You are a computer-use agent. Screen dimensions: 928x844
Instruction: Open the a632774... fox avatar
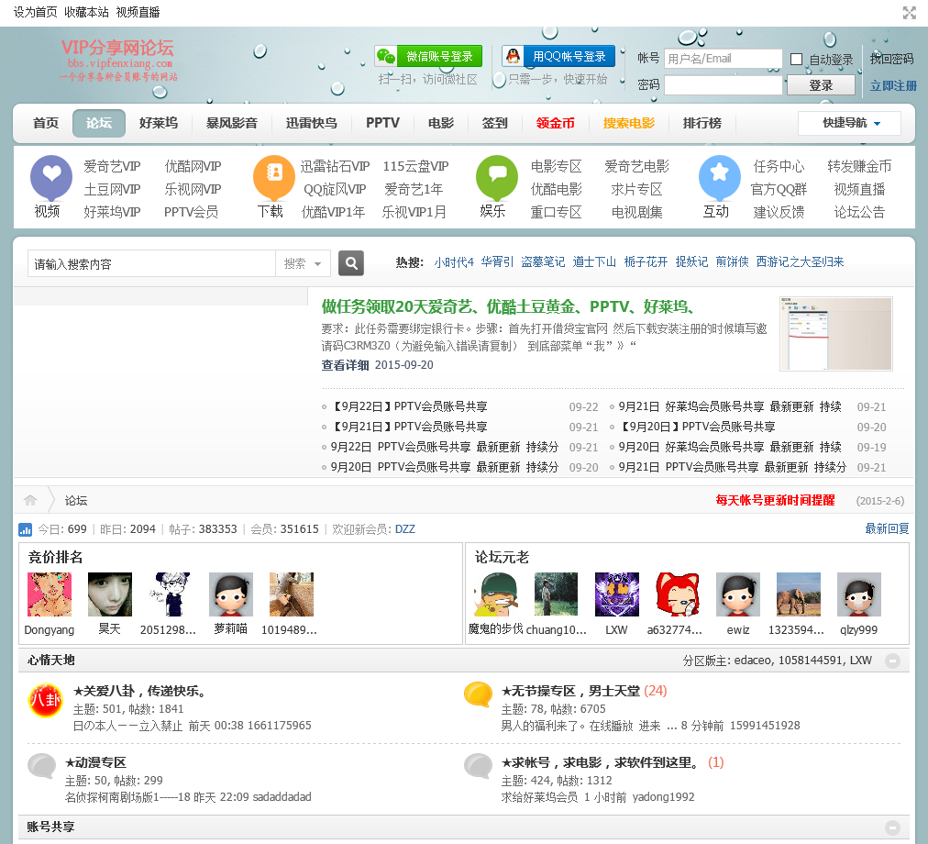point(677,594)
